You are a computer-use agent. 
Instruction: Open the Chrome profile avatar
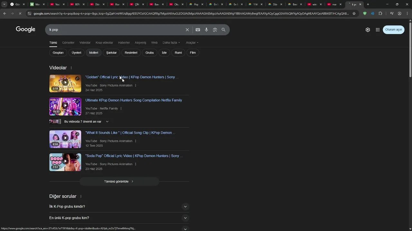click(x=399, y=13)
